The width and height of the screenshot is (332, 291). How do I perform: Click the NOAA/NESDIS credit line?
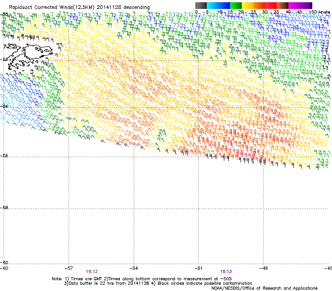(264, 288)
